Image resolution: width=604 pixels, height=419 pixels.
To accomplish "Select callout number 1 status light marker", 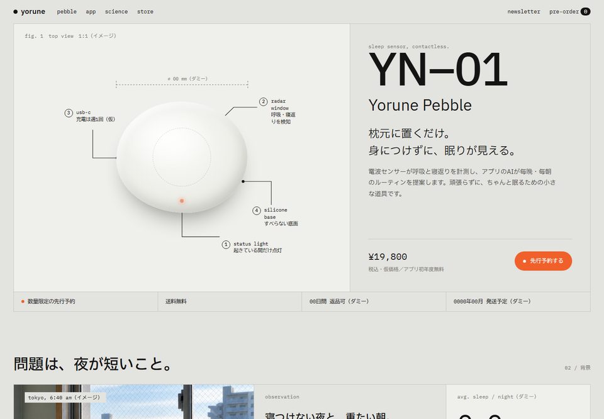I will pyautogui.click(x=226, y=245).
